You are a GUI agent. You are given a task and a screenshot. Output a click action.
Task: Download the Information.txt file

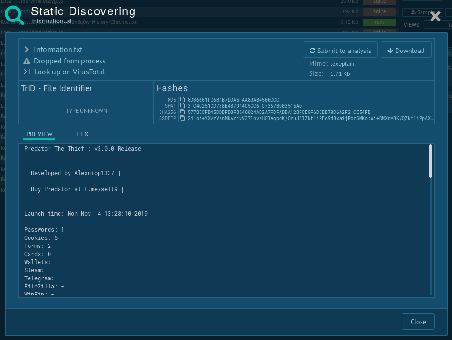(406, 51)
